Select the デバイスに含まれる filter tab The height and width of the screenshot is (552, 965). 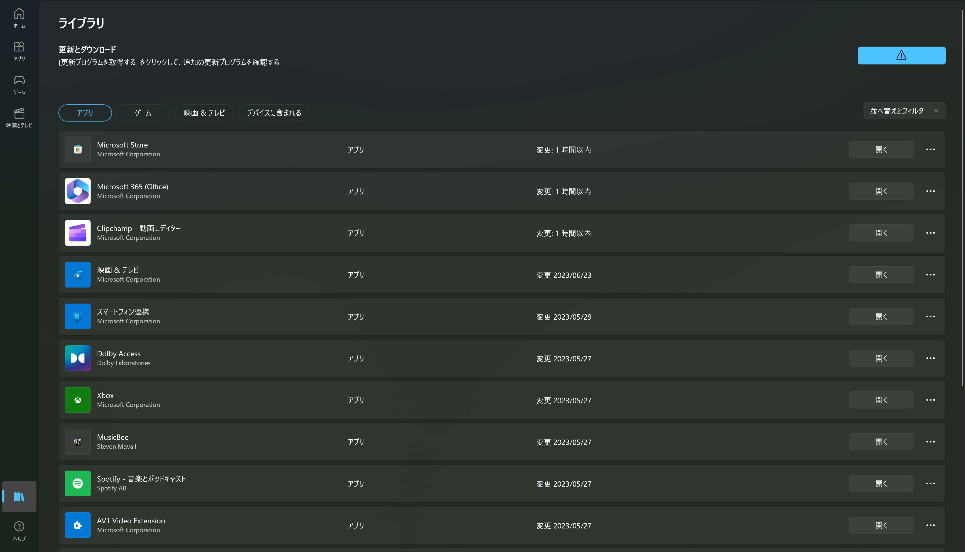(x=274, y=113)
